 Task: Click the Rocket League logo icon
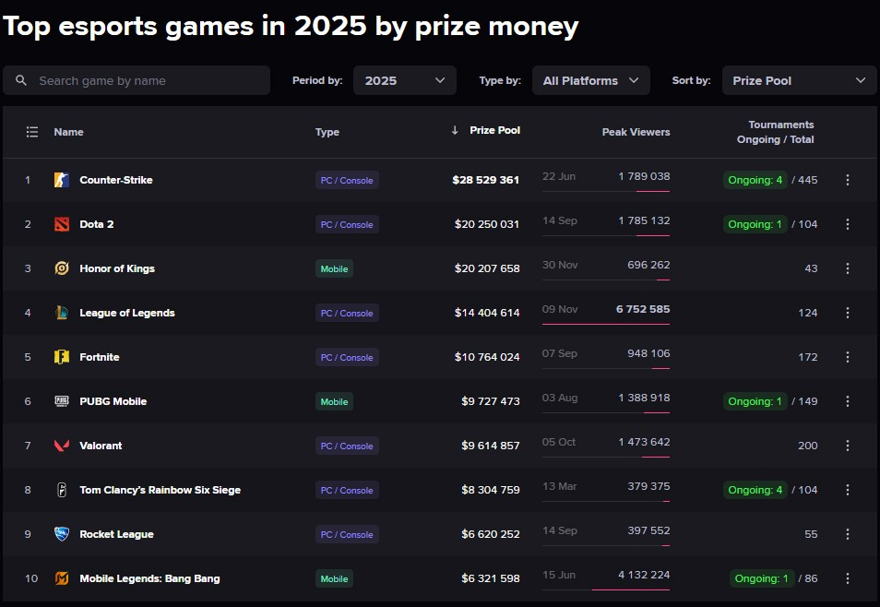pyautogui.click(x=62, y=534)
